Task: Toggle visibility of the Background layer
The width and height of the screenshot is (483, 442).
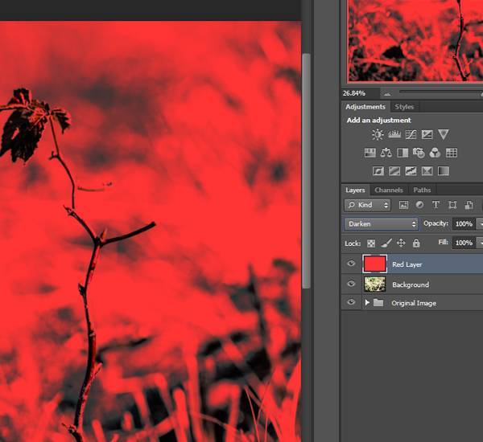Action: [351, 284]
